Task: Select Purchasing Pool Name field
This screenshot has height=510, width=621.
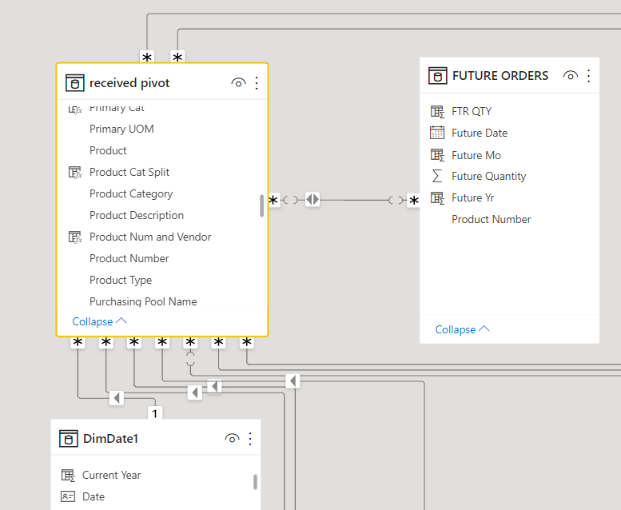Action: (143, 301)
